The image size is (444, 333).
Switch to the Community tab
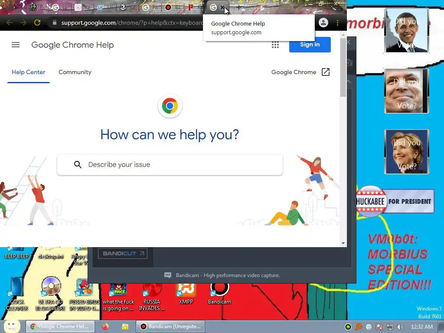click(75, 72)
